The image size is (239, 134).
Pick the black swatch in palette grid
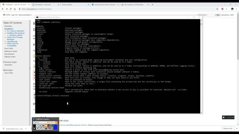click(x=48, y=125)
